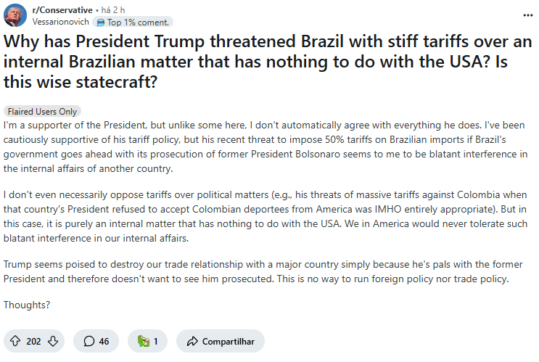
Task: Click the 'há 2 h' post timestamp
Action: click(113, 10)
